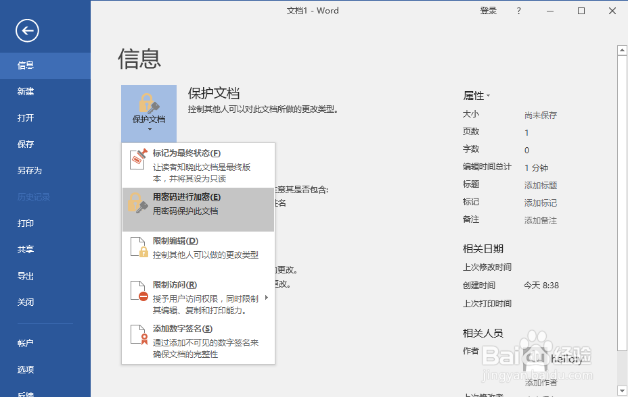
Task: Click 1 分钟 editing time value
Action: (536, 168)
